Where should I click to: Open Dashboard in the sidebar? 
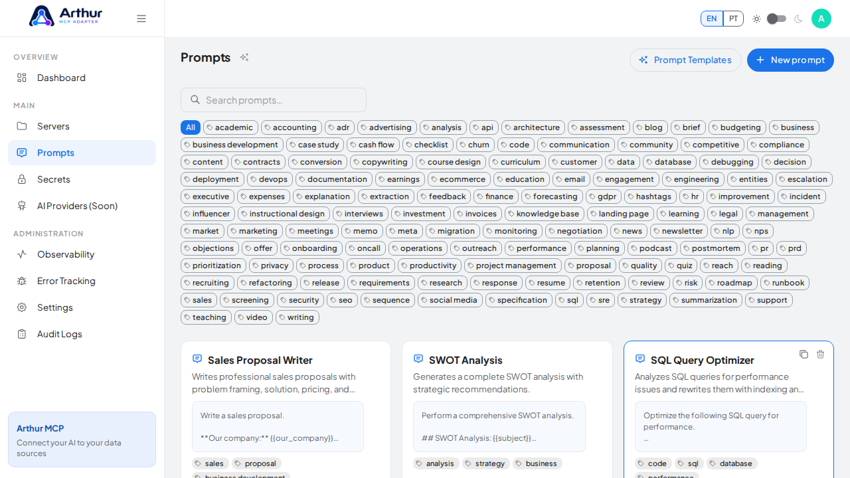tap(82, 78)
